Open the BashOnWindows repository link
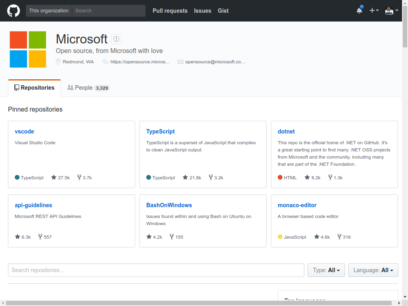 pos(169,205)
